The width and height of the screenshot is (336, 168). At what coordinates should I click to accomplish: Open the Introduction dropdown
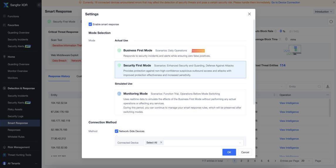(323, 11)
